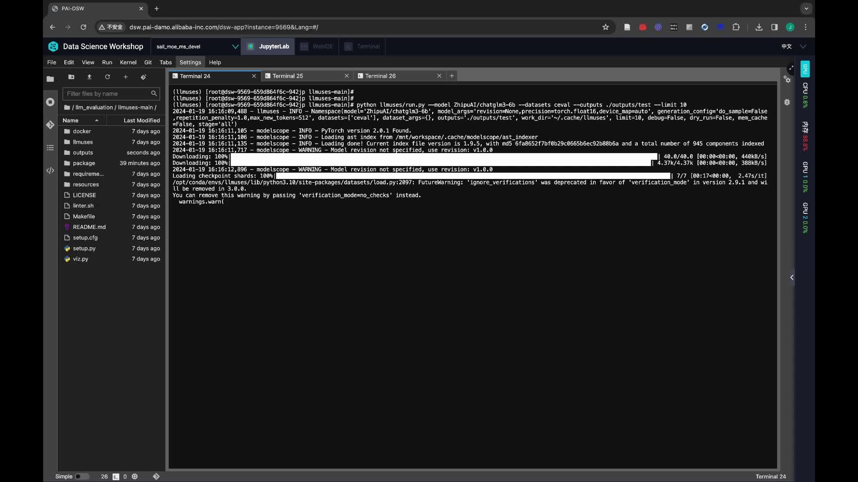
Task: Toggle Simple interface mode switch
Action: [x=81, y=476]
